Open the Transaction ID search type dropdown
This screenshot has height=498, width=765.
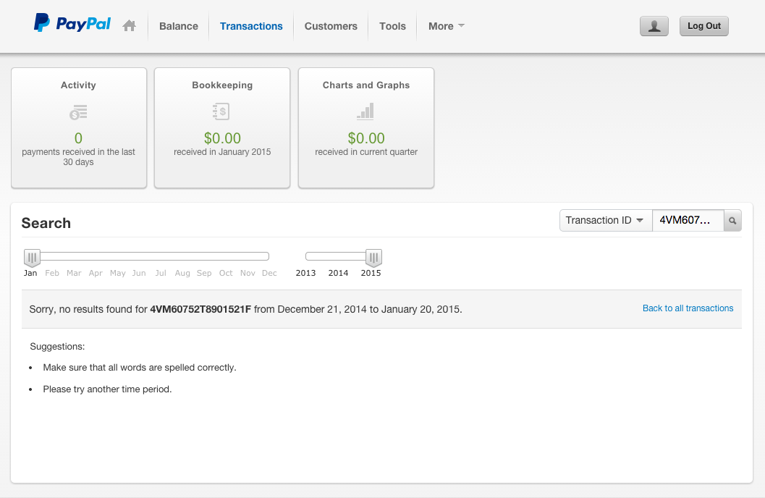click(605, 221)
